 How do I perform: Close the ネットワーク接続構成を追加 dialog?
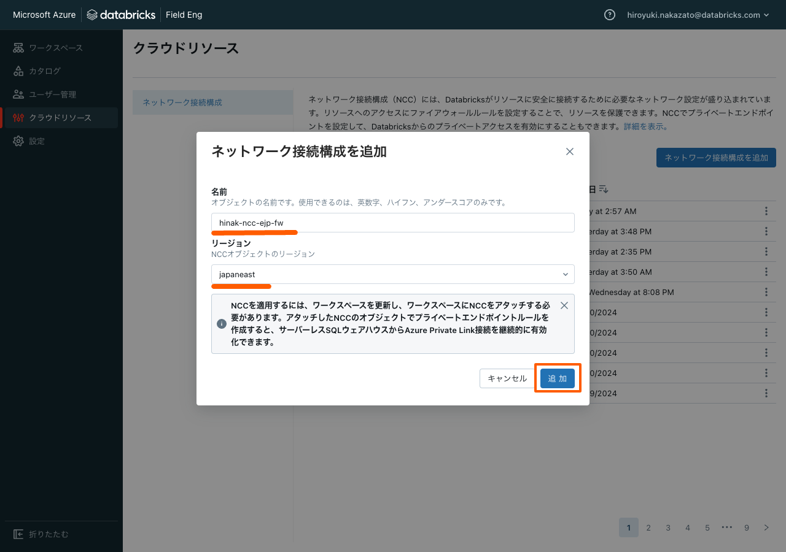click(570, 151)
